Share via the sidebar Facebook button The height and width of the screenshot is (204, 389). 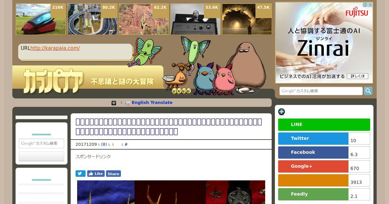pos(313,153)
